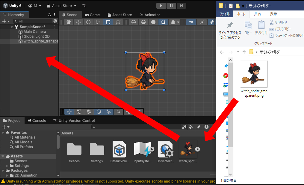The width and height of the screenshot is (304, 185).
Task: Toggle the overlay grid plane button
Action: 108,112
